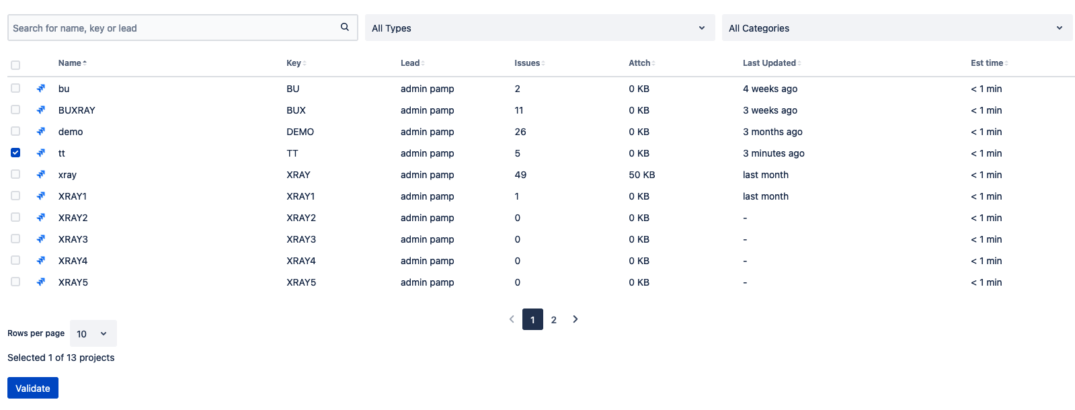Click the project icon for BUXRAY

[x=41, y=110]
